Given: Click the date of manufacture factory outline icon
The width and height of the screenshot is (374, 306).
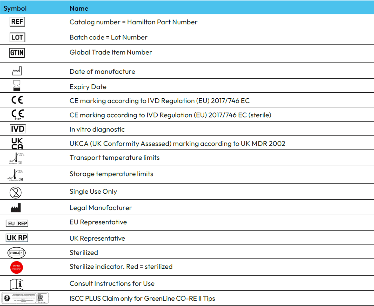Looking at the screenshot, I should click(17, 71).
